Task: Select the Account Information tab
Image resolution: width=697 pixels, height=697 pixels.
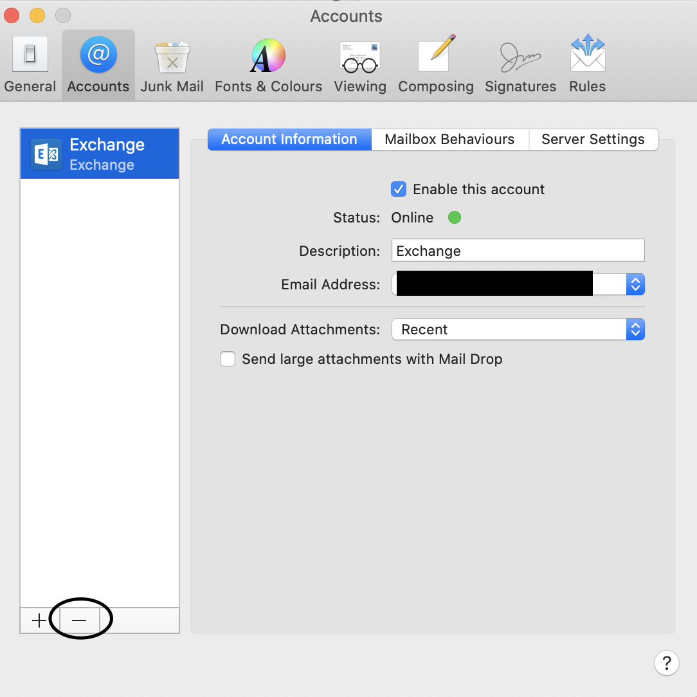Action: coord(289,140)
